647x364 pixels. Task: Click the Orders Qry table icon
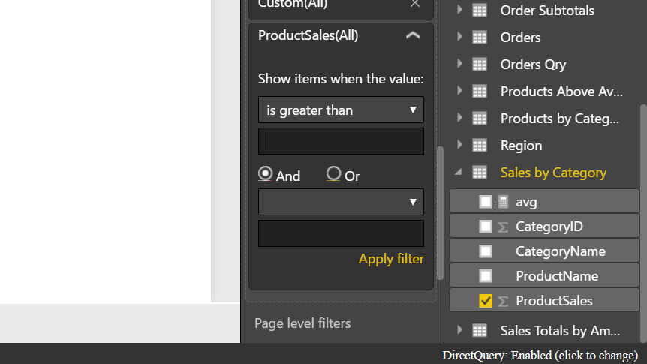click(x=480, y=65)
